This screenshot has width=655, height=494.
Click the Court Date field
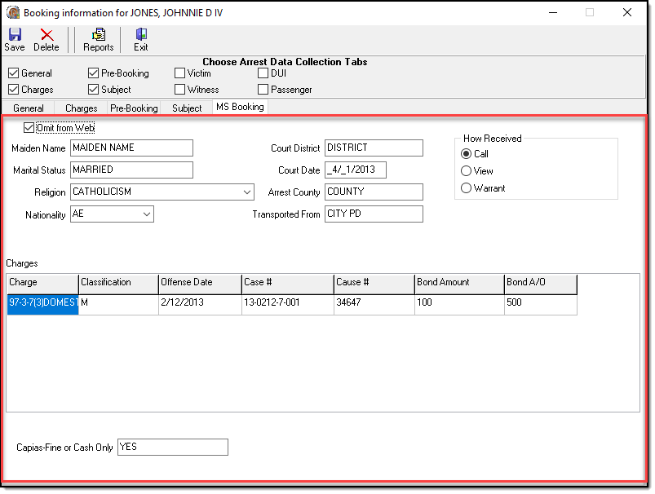[355, 170]
